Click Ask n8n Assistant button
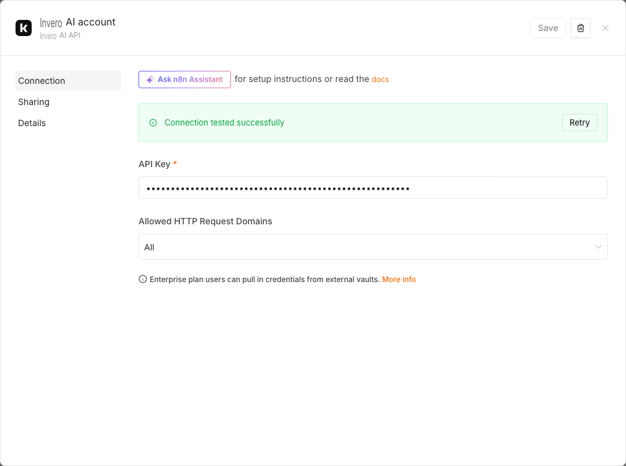The image size is (626, 466). coord(184,80)
